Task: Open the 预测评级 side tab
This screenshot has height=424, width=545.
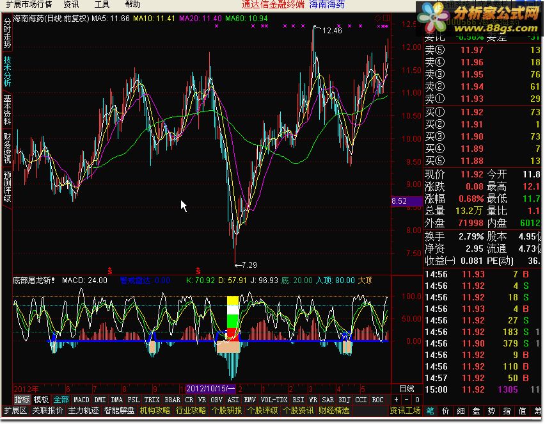Action: coord(7,186)
